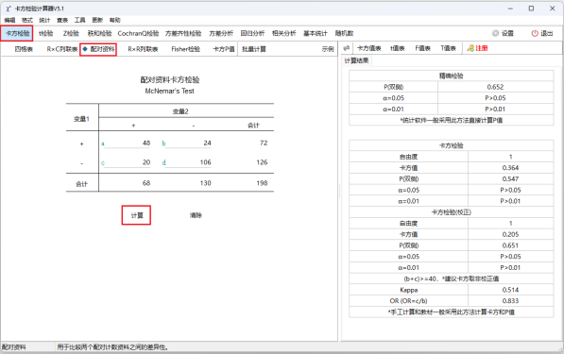Open the 帮助 menu
This screenshot has height=354, width=564.
click(114, 20)
